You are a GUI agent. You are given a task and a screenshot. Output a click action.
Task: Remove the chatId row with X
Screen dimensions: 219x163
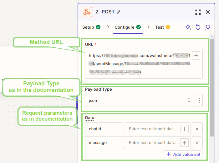[x=197, y=129]
